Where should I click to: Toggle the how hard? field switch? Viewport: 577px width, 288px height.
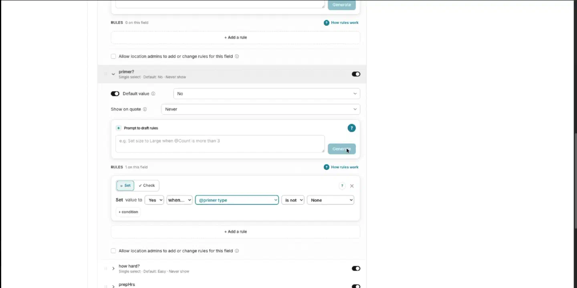[x=356, y=268]
